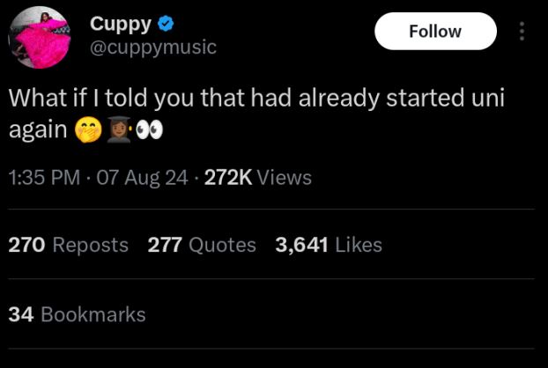Show the 3,641 Likes list
Viewport: 548px width, 368px height.
point(329,245)
